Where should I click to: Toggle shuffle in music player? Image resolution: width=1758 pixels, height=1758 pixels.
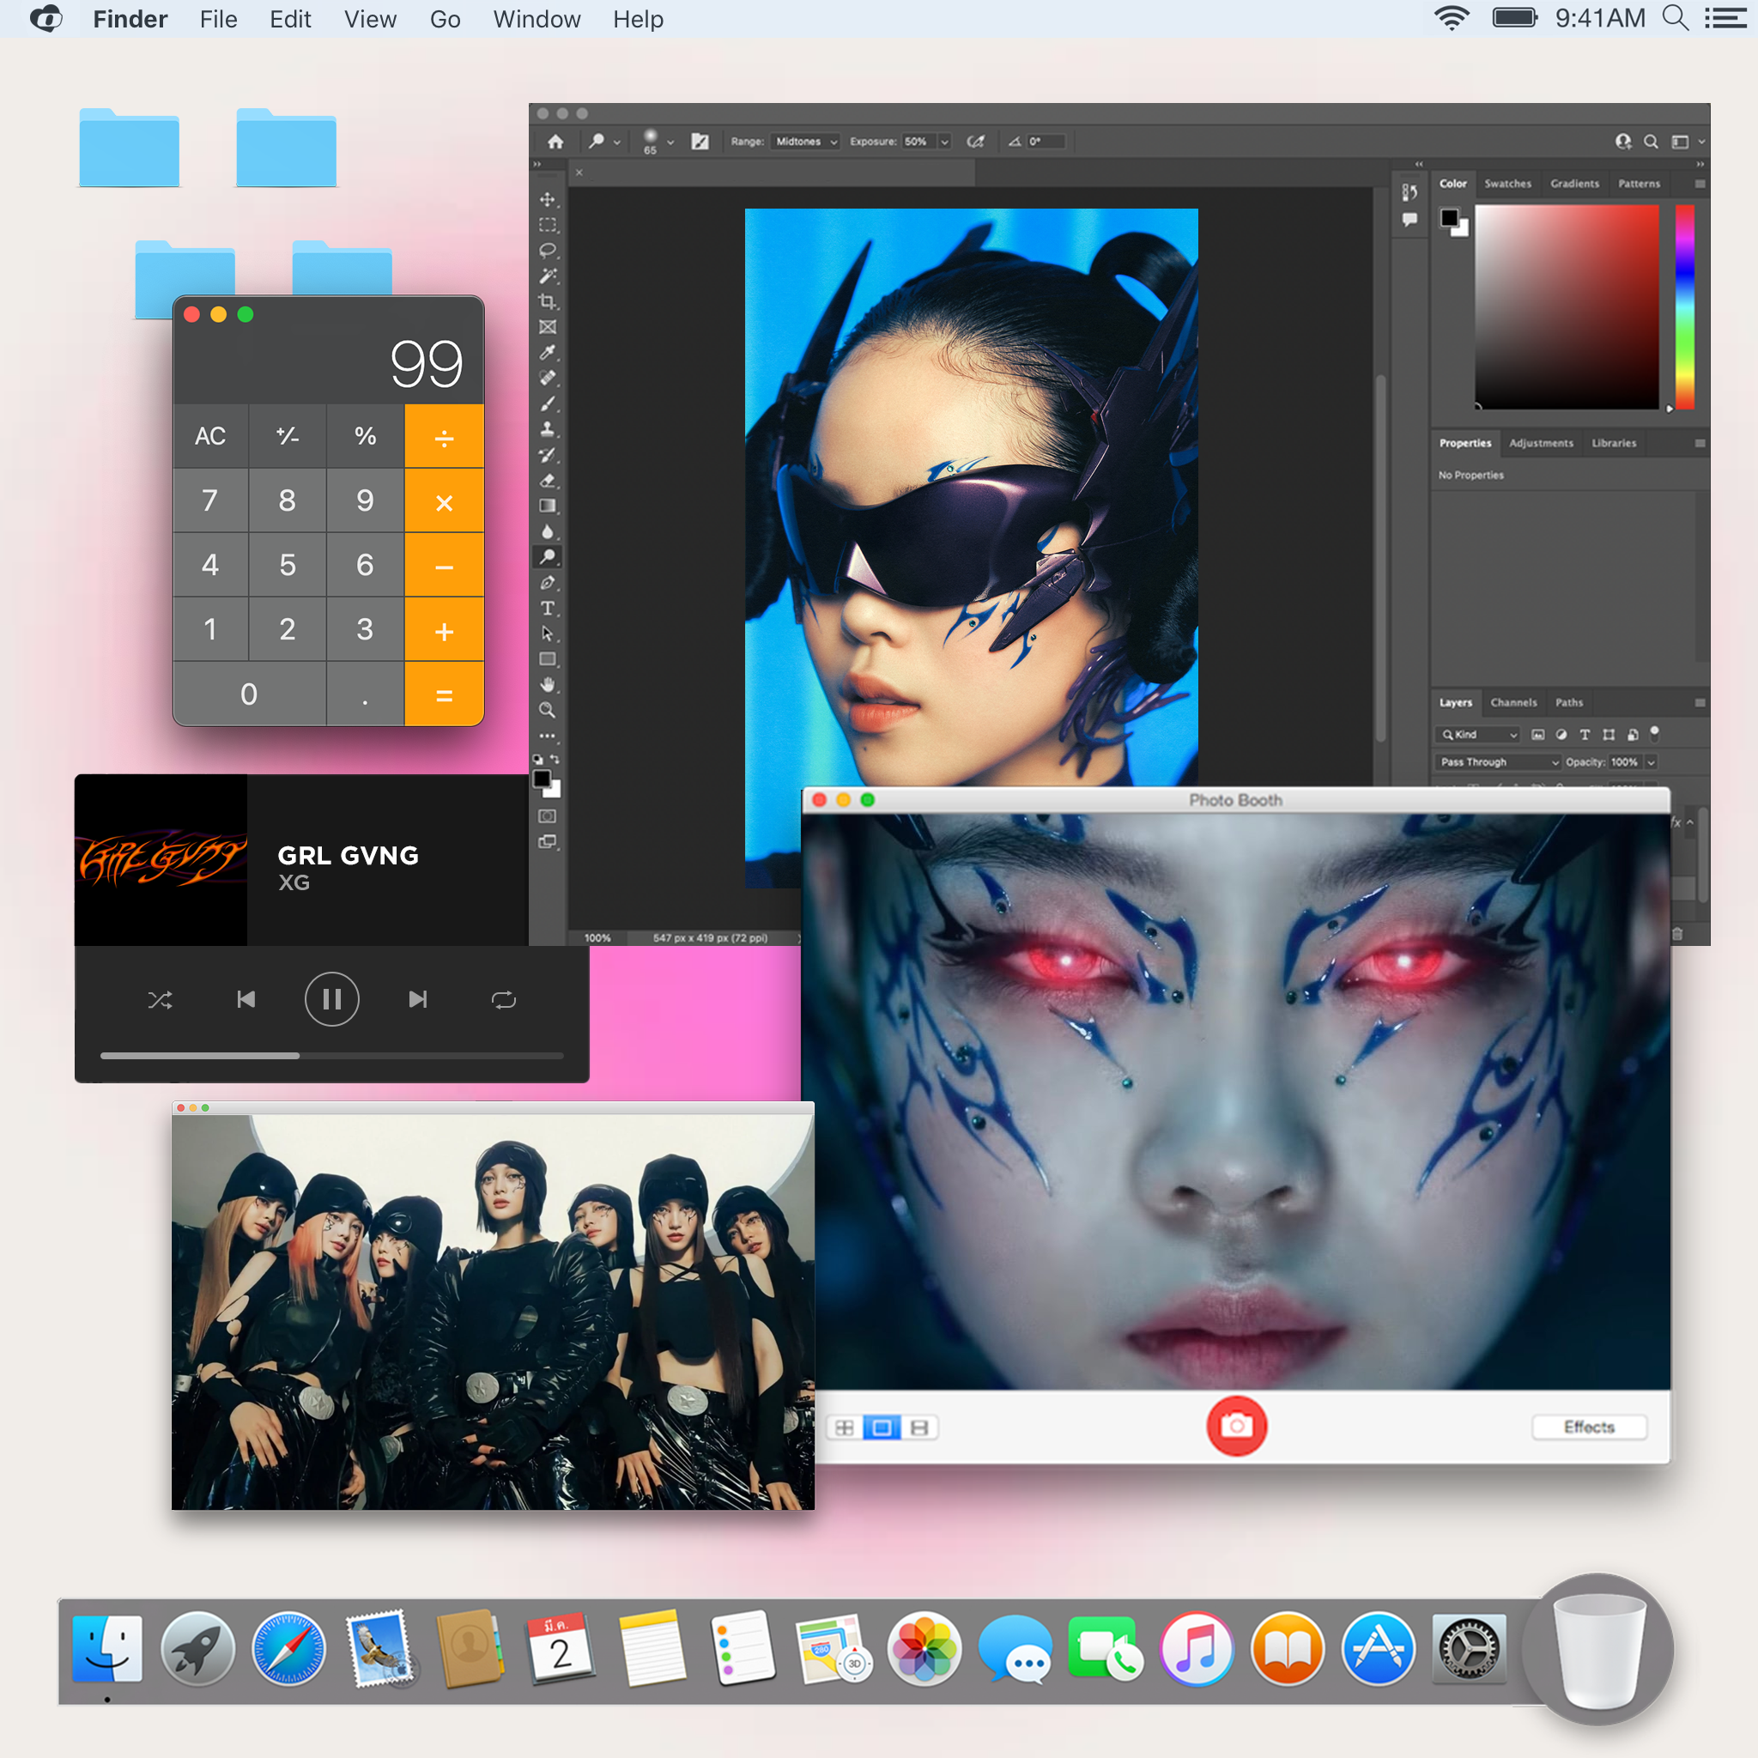point(161,1000)
